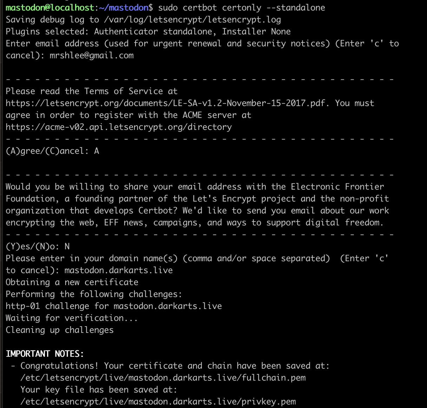427x408 pixels.
Task: Click the command 'sudo certbot certonly --standalone'
Action: pyautogui.click(x=242, y=7)
